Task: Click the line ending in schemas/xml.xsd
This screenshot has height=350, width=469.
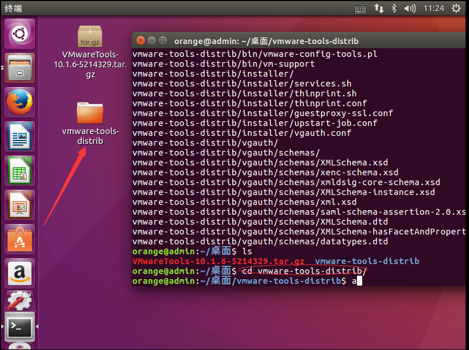Action: click(244, 202)
